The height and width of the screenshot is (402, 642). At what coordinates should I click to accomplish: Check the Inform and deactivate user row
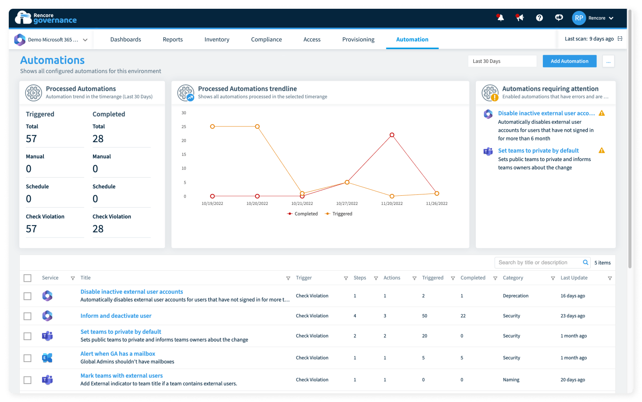click(28, 316)
